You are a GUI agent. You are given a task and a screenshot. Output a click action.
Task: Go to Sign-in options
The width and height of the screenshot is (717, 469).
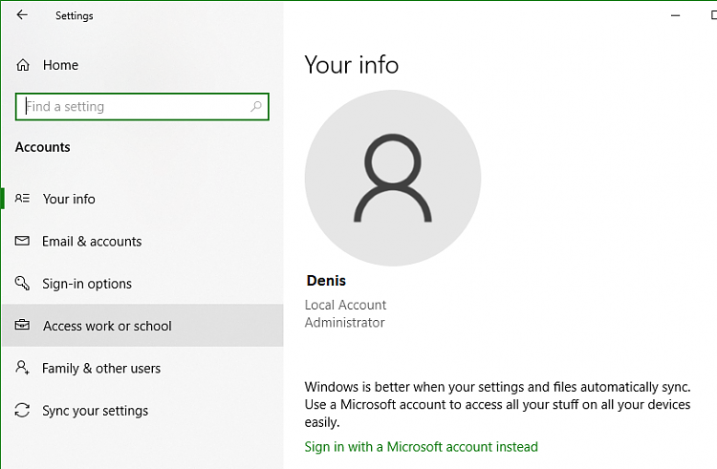87,284
